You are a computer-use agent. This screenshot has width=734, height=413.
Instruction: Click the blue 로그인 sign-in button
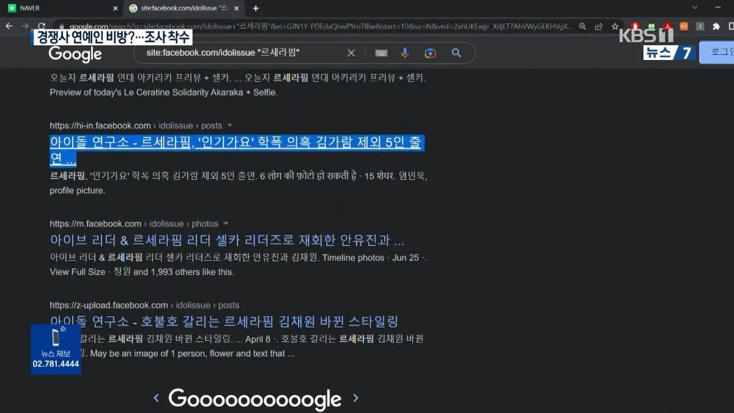coord(717,53)
